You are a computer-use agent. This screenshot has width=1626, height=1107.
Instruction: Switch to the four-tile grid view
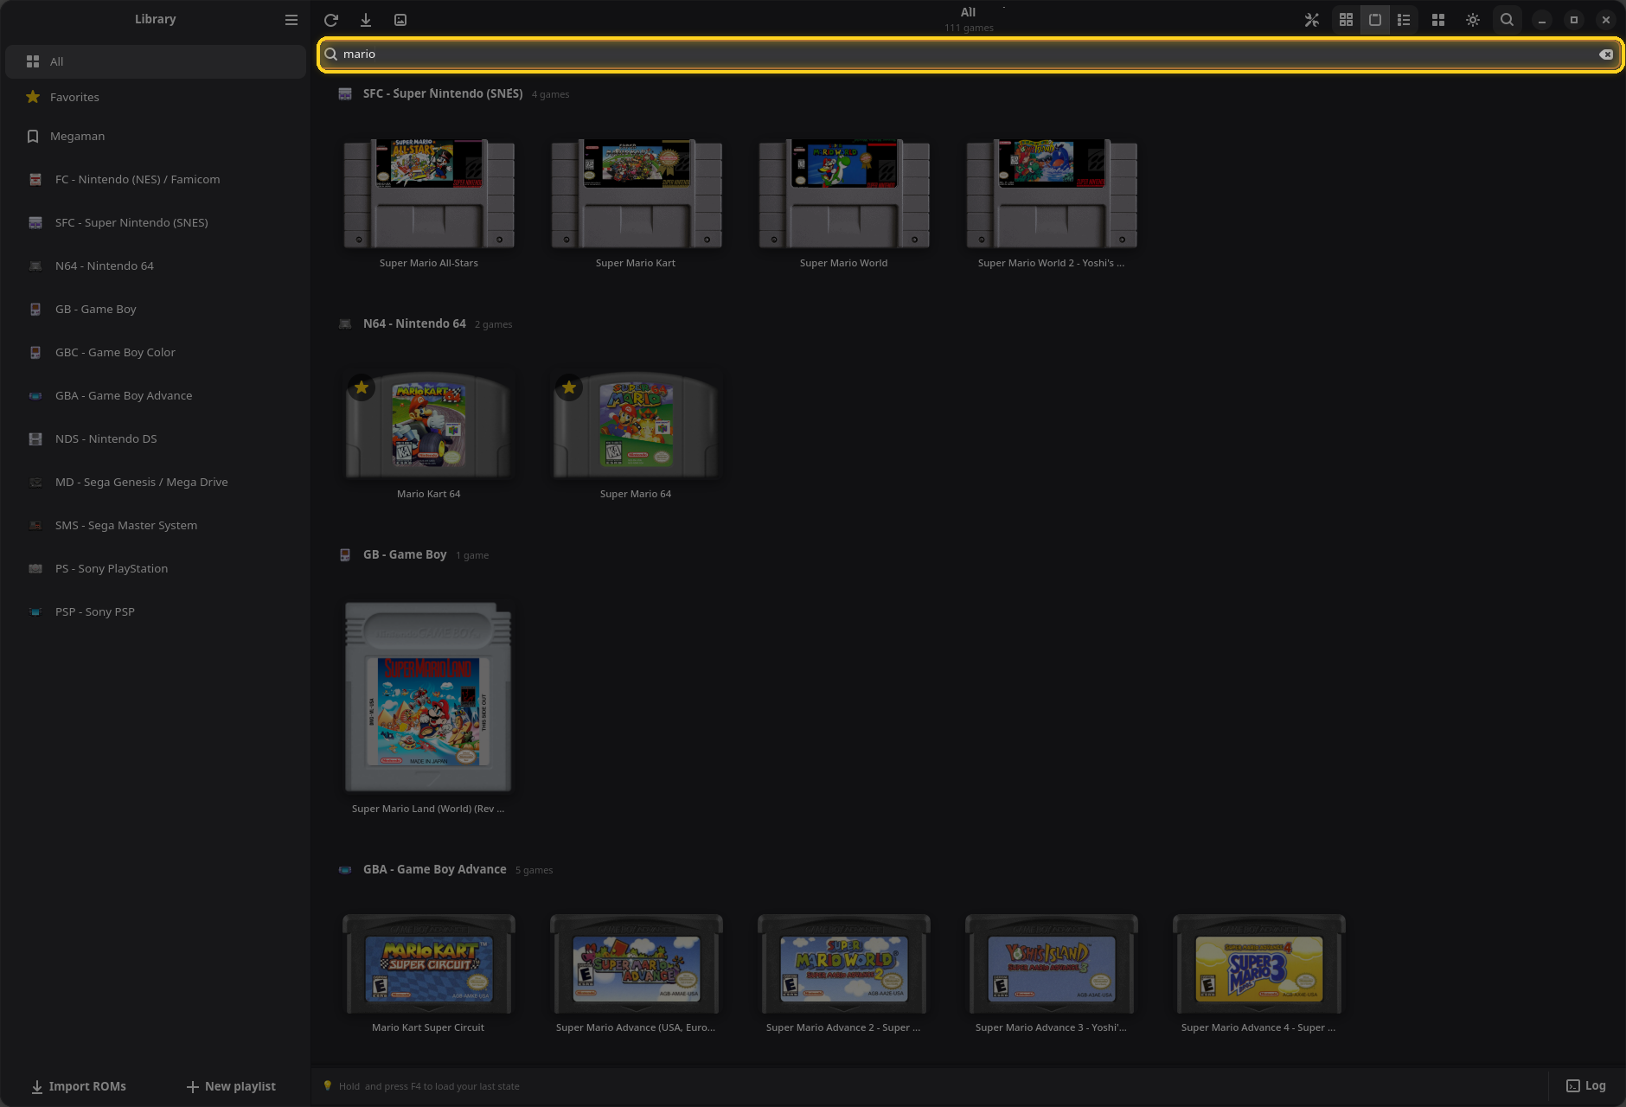[1346, 20]
